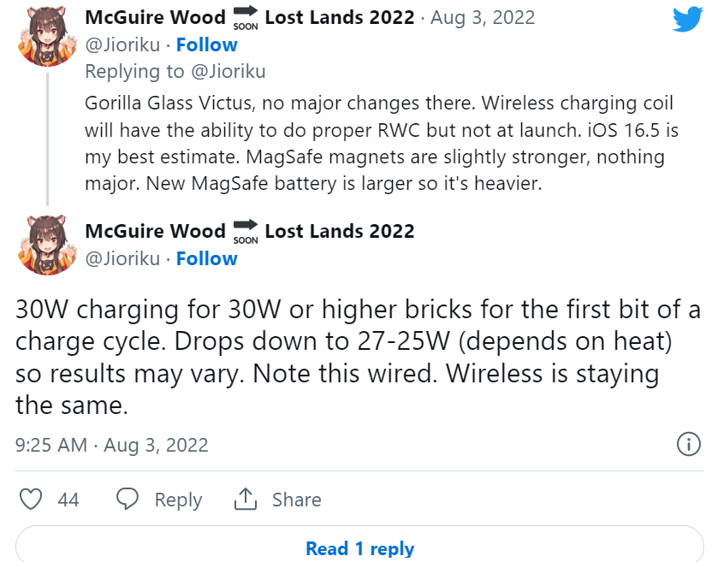Screen dimensions: 712x562
Task: Click the @Jioriku handle in first tweet
Action: tap(122, 45)
